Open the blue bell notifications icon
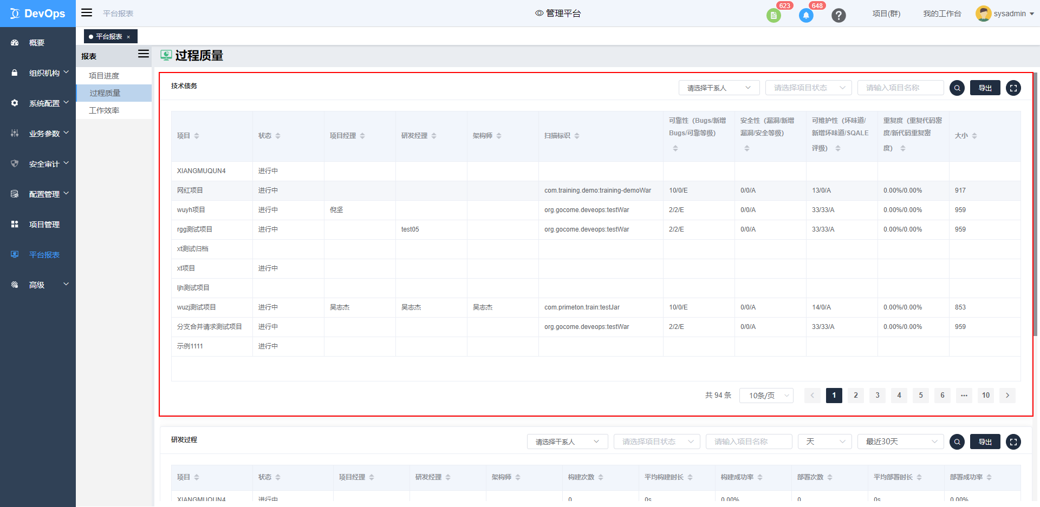Viewport: 1040px width, 507px height. click(806, 16)
